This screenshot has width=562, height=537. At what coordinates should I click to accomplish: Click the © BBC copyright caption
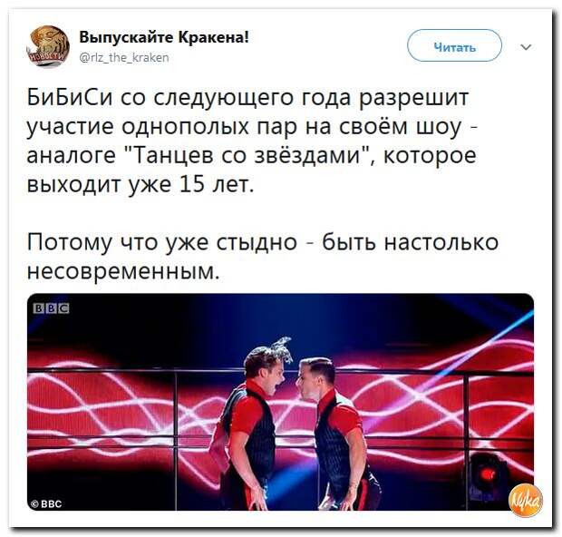point(46,503)
